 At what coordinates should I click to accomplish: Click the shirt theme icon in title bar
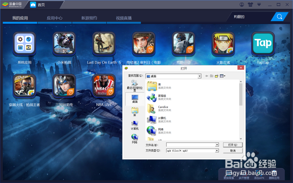tap(250, 4)
